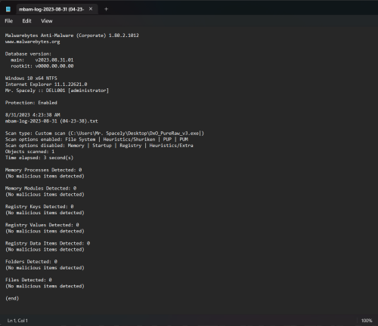The height and width of the screenshot is (326, 378).
Task: Open the Edit menu
Action: (x=26, y=21)
